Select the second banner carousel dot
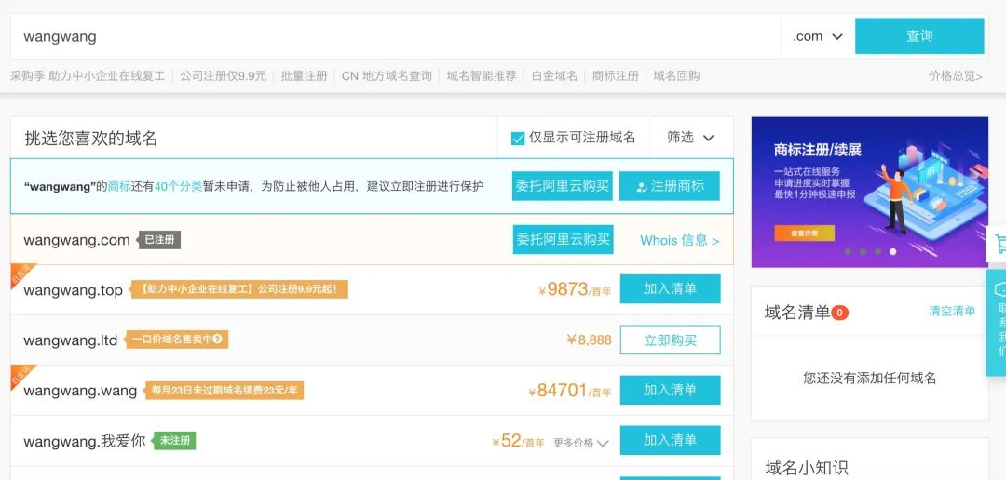Image resolution: width=1006 pixels, height=480 pixels. pos(863,251)
